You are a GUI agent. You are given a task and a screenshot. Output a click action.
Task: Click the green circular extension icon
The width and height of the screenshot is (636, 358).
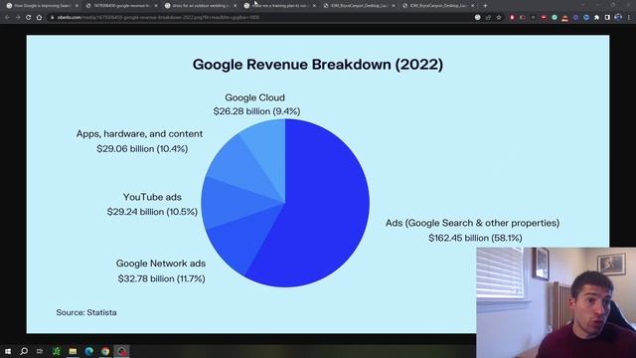[555, 18]
